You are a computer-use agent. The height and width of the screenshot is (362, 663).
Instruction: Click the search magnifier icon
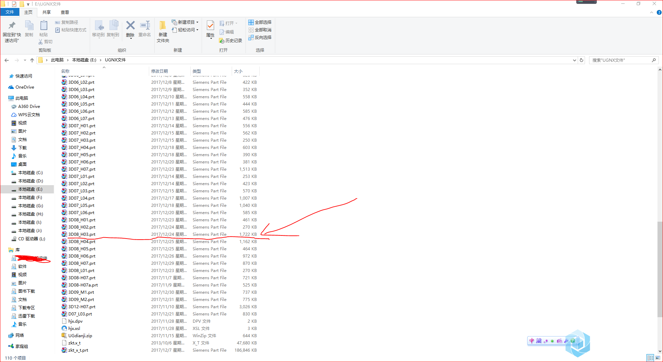point(654,60)
